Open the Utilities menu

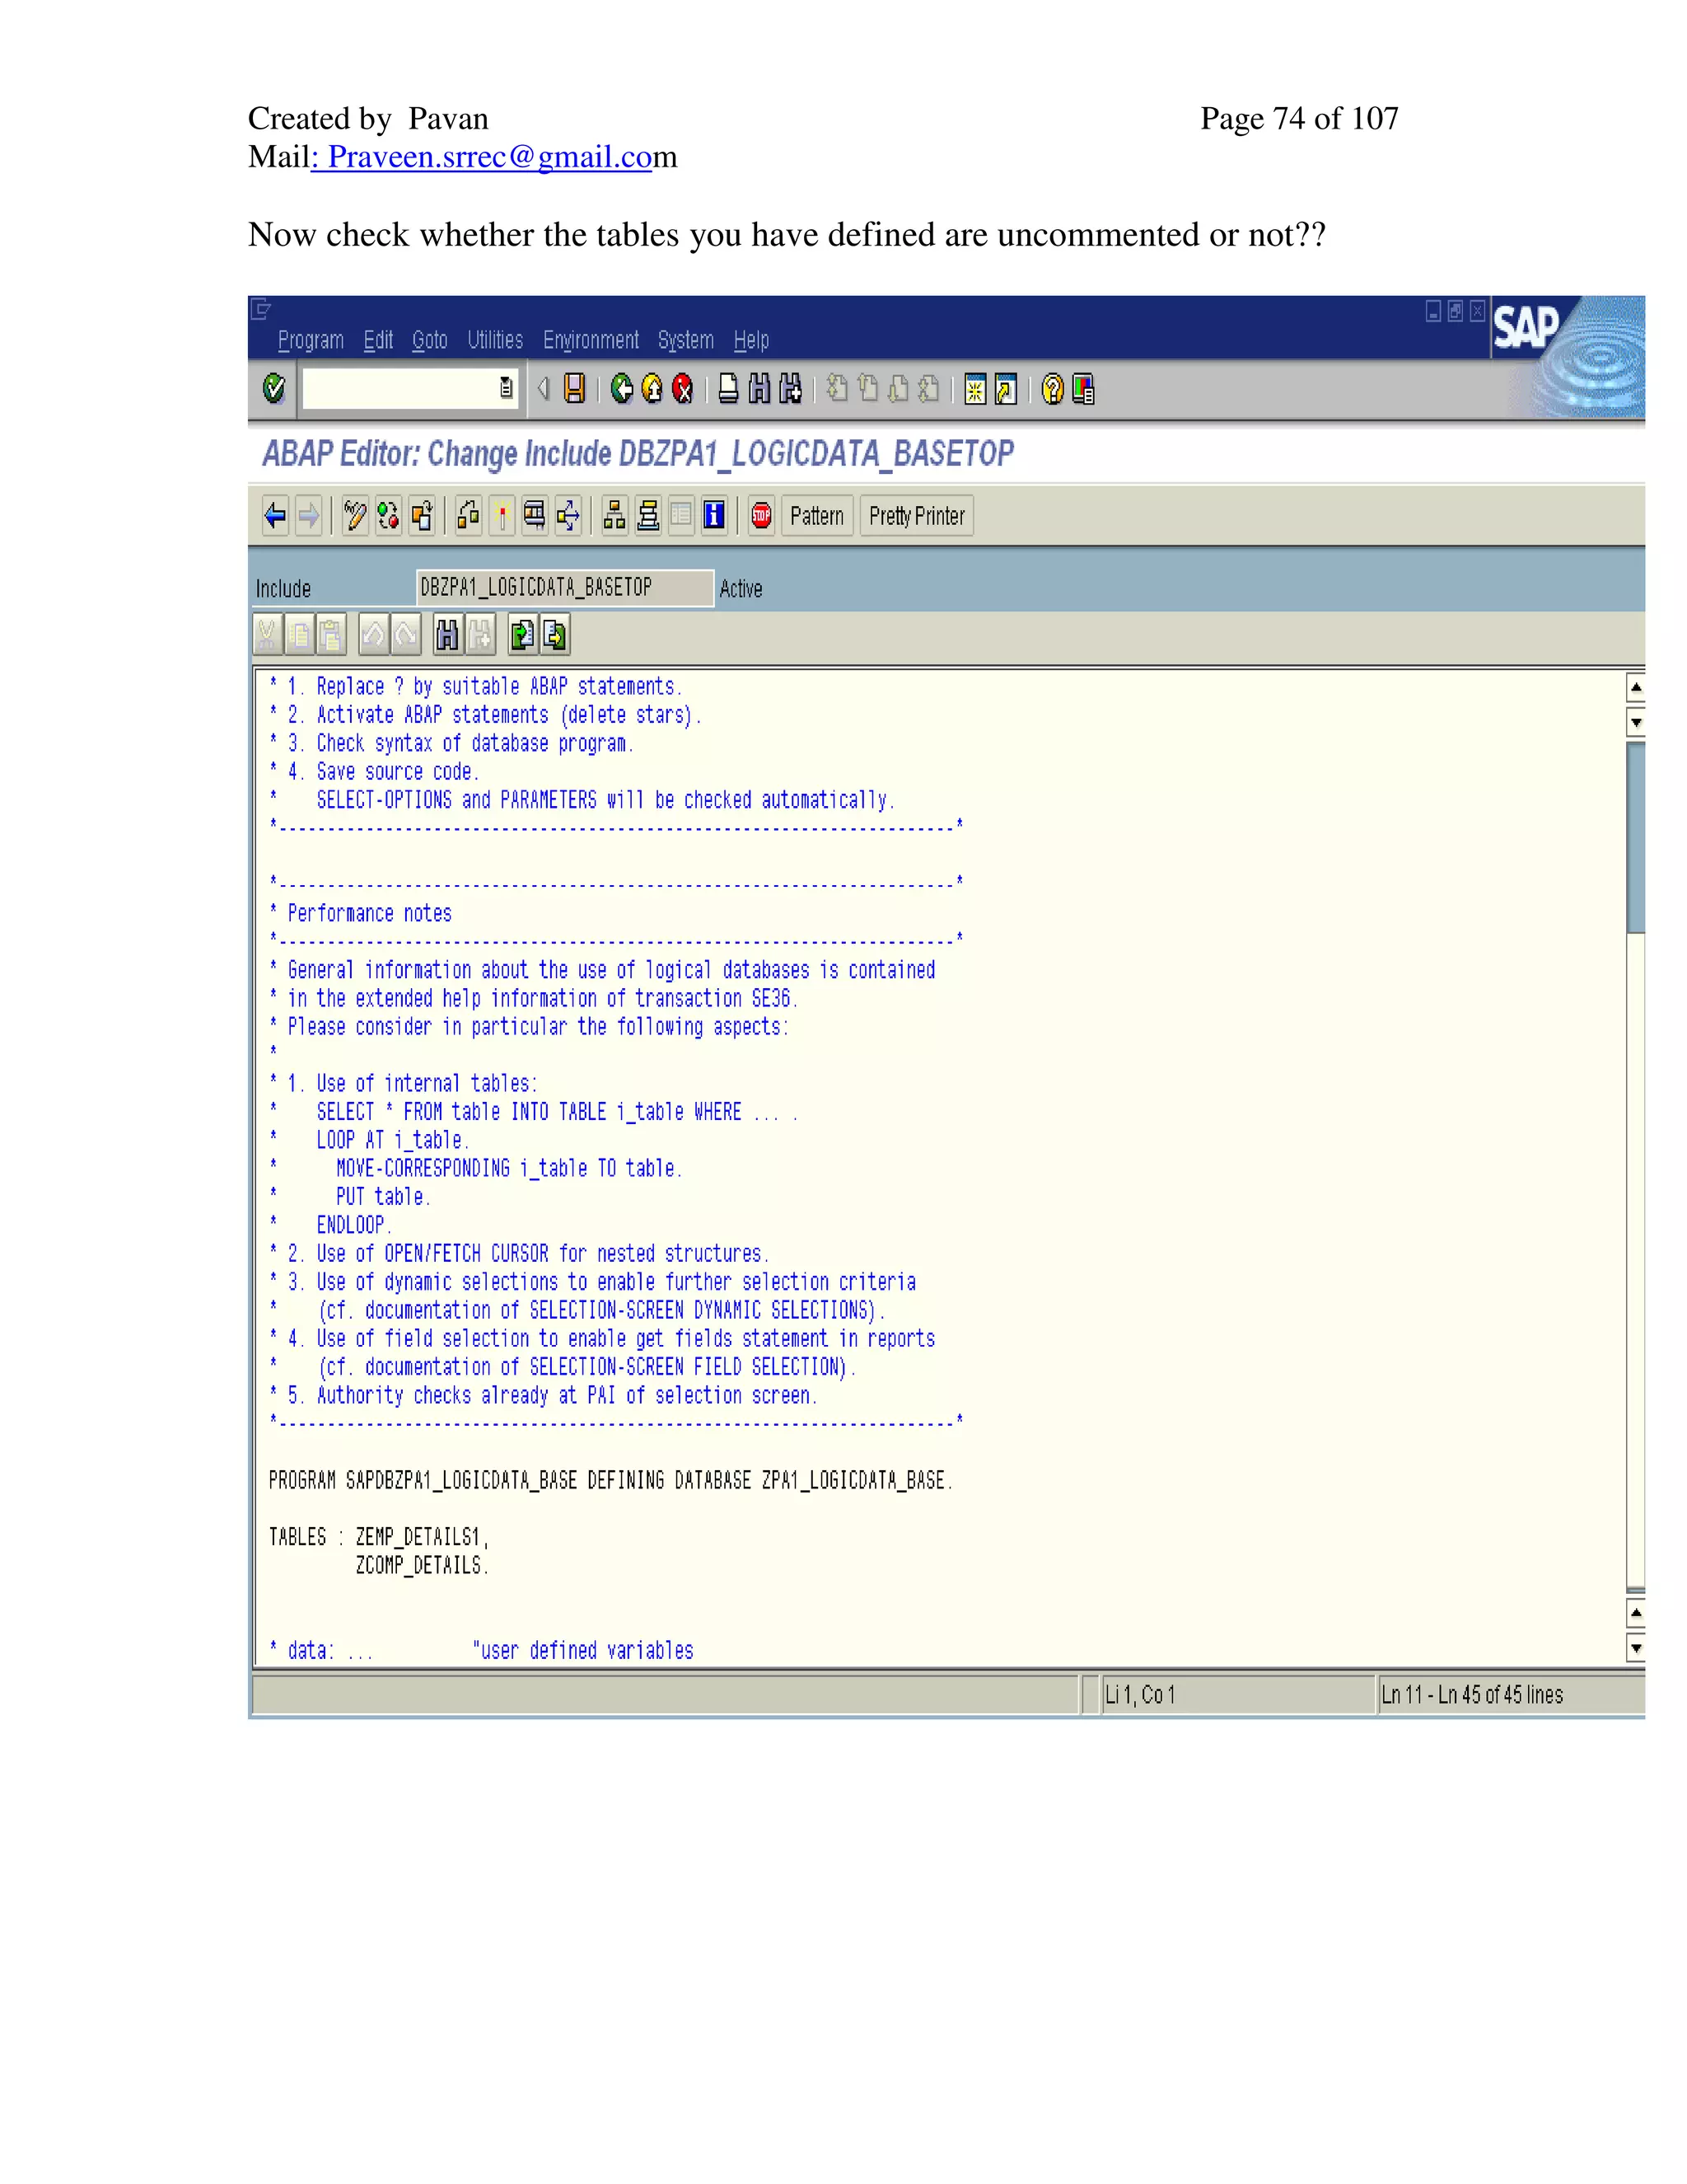(495, 341)
